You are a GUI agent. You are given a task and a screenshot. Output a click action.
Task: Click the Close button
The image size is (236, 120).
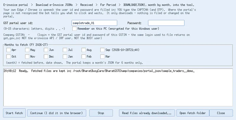click(x=221, y=113)
